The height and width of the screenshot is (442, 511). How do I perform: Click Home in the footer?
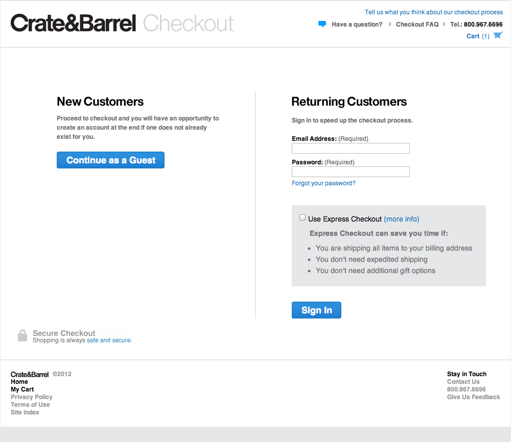[19, 381]
